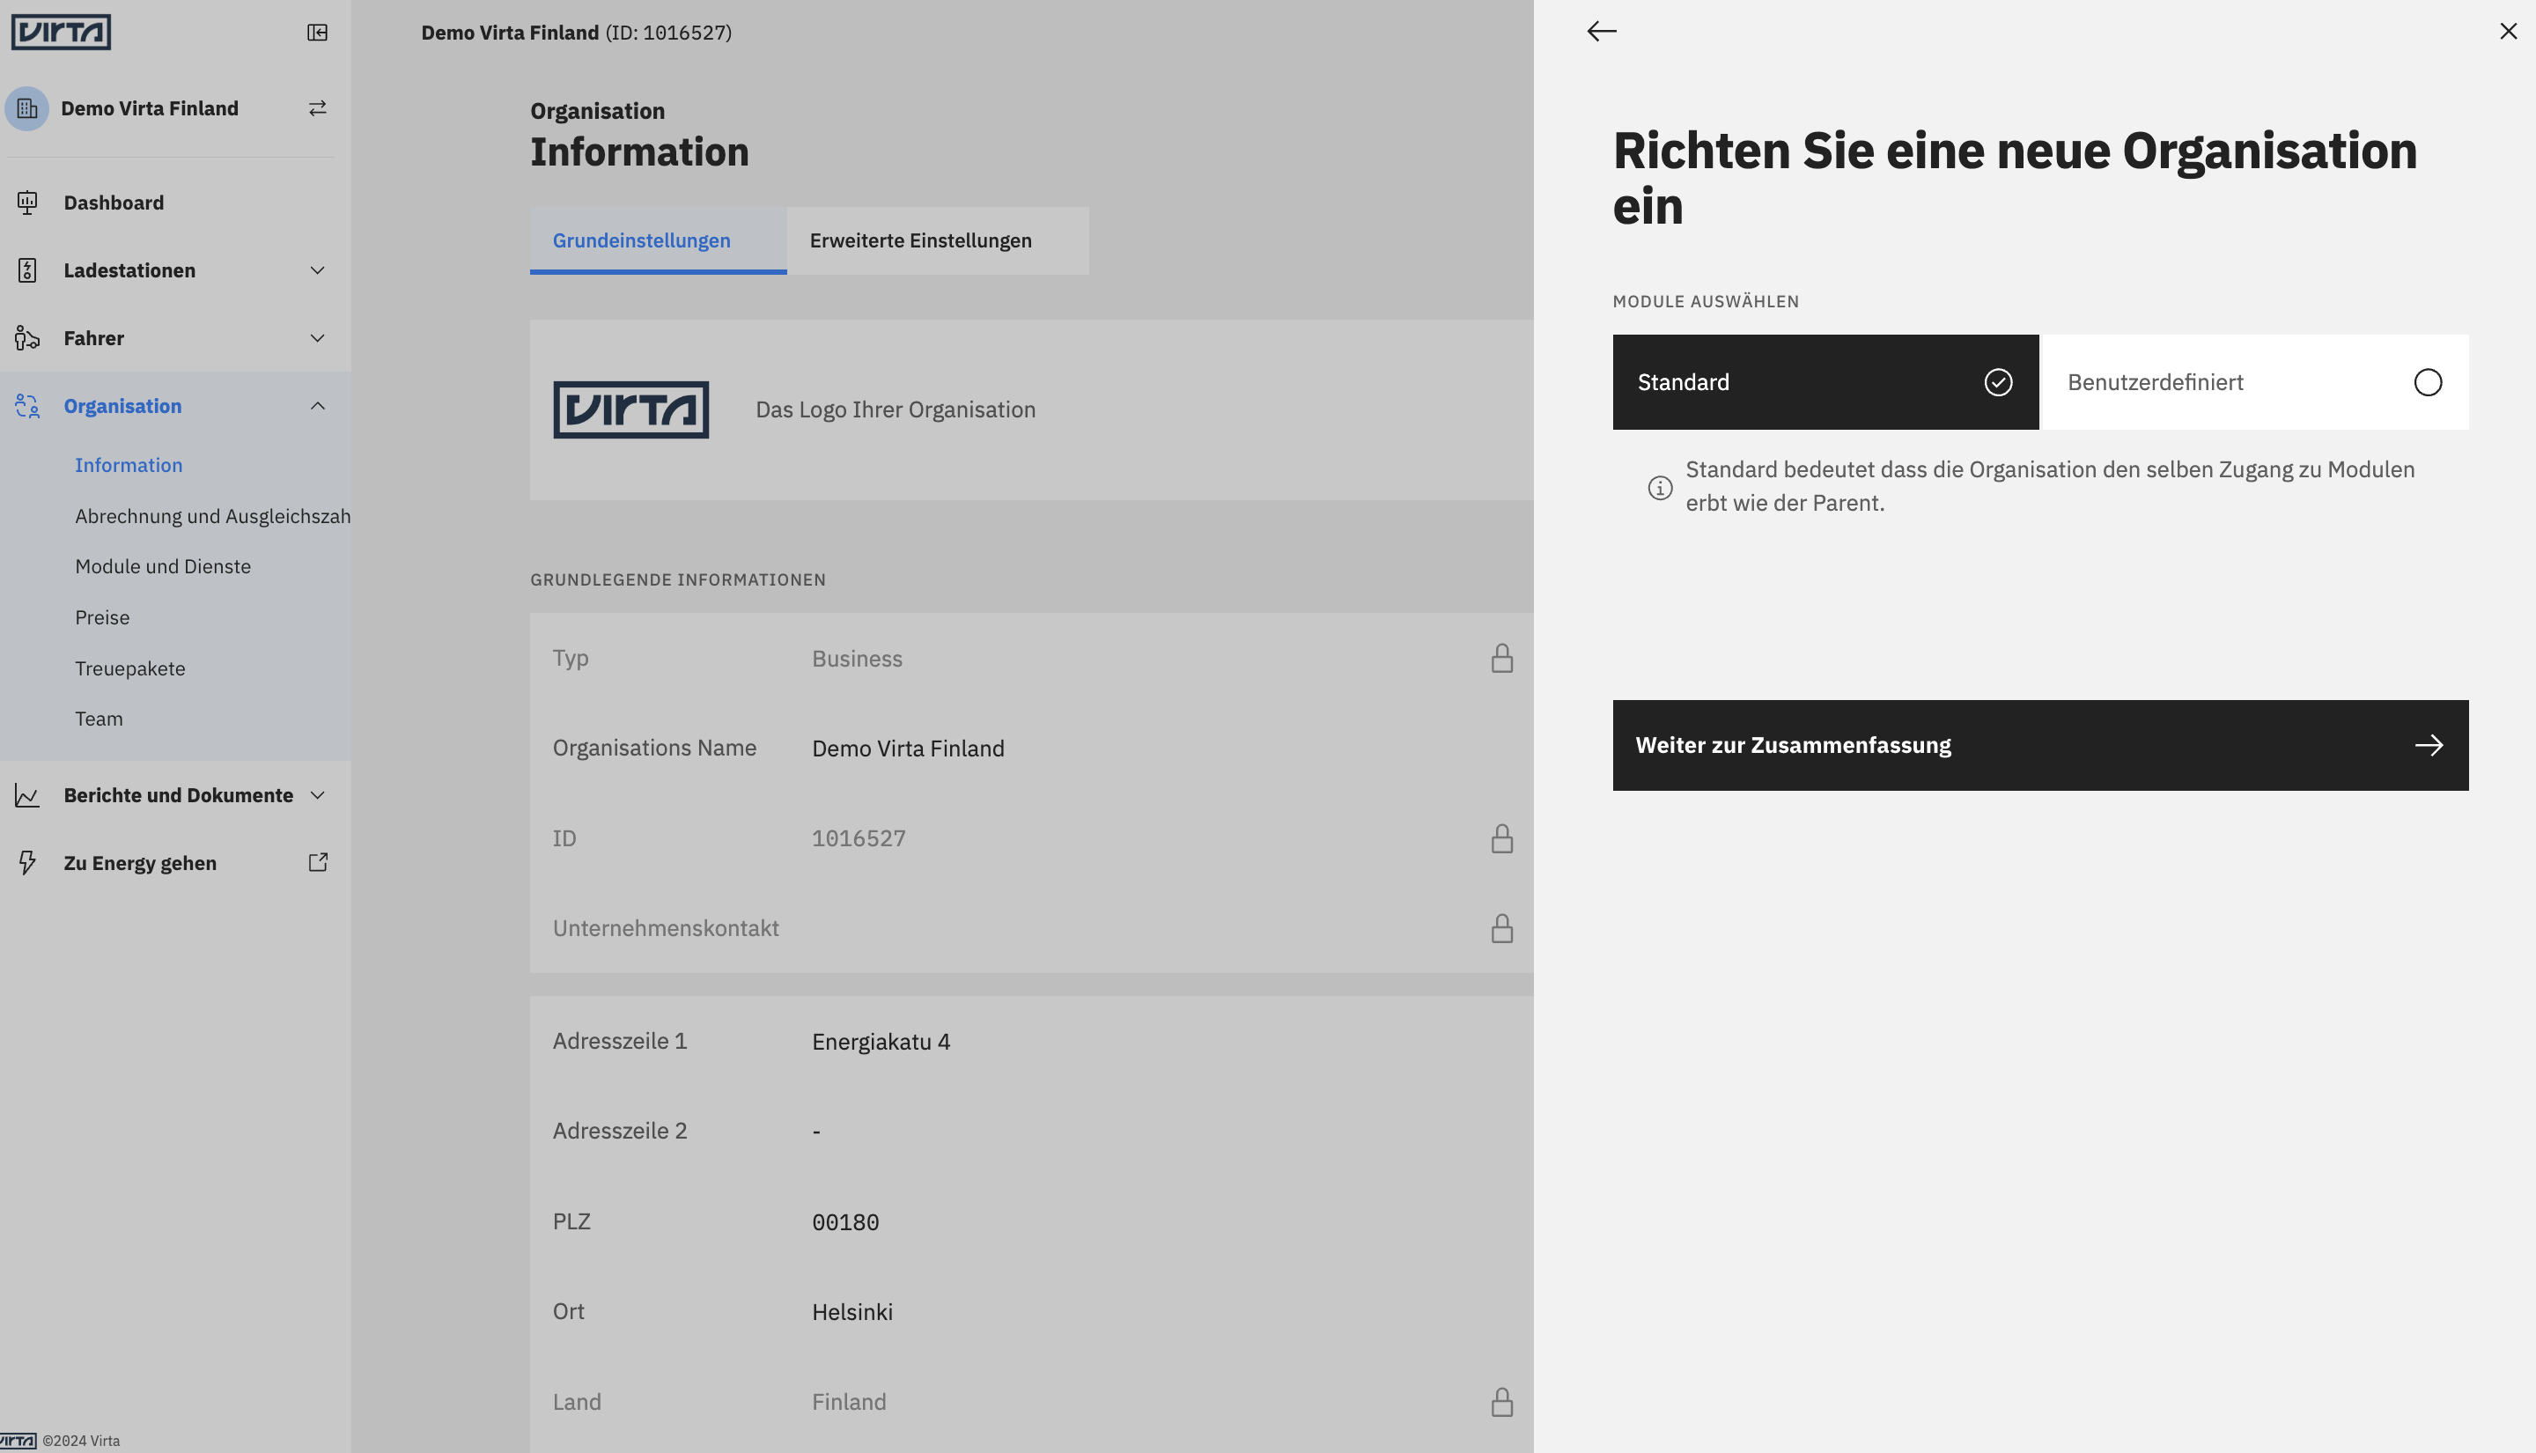2536x1453 pixels.
Task: Click the lock icon in the ID row
Action: coord(1501,838)
